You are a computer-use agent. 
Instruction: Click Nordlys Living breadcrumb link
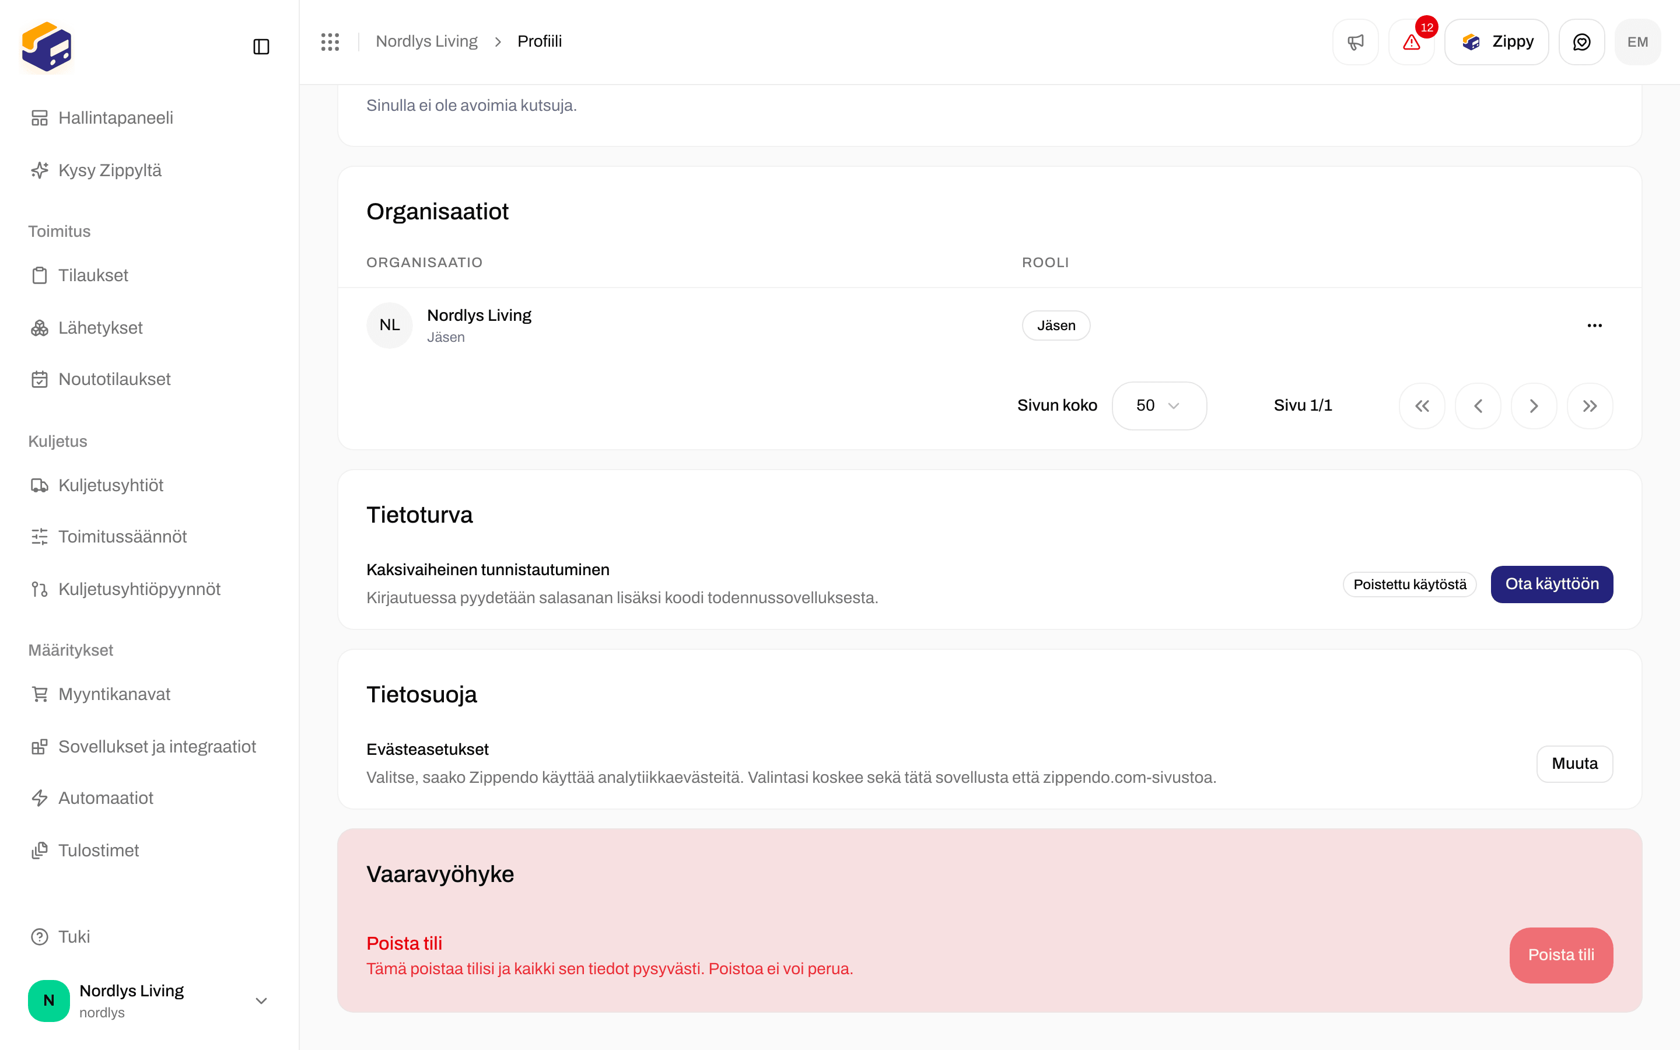click(426, 41)
